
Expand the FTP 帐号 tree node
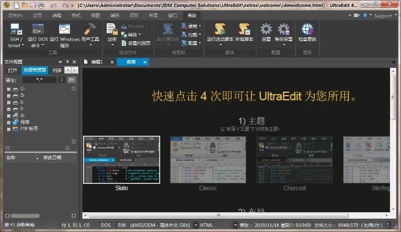coord(9,129)
